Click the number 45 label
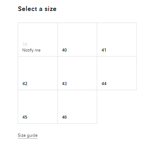 click(25, 117)
